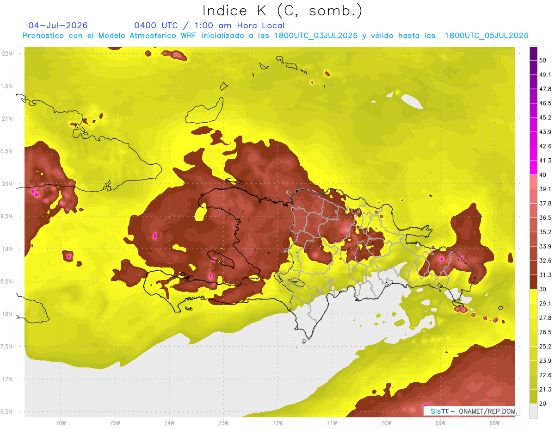Select the date text "04-Jul-2026"
The width and height of the screenshot is (555, 429).
[x=58, y=25]
